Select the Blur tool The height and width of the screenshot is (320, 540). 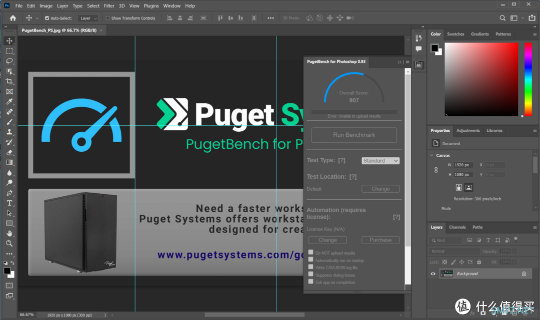coord(9,173)
